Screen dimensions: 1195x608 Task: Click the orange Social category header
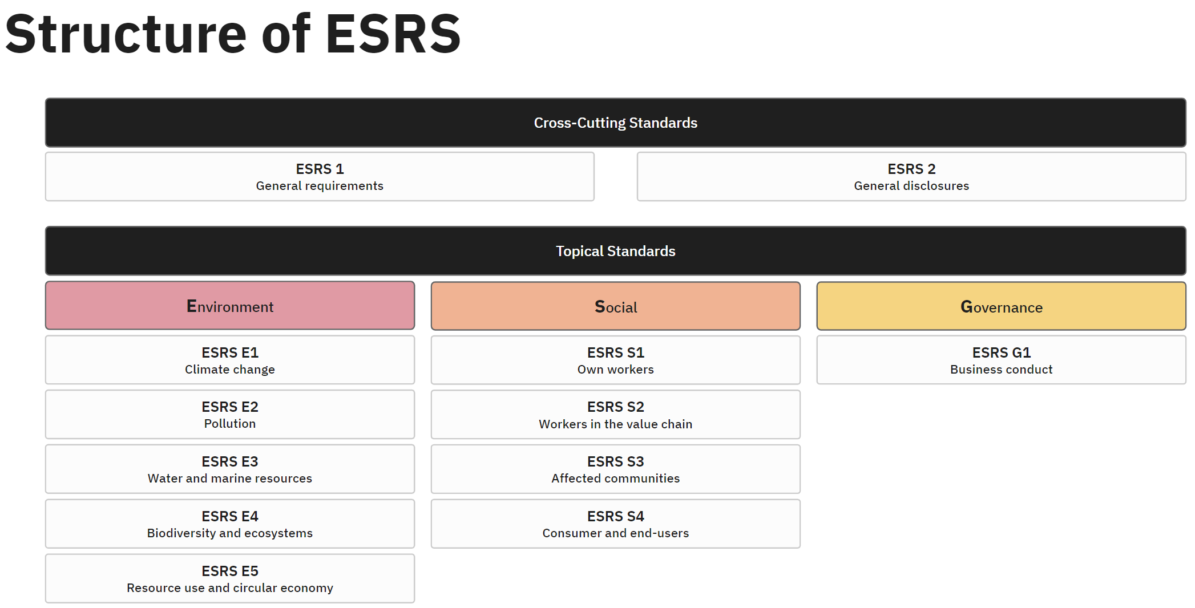pyautogui.click(x=615, y=306)
